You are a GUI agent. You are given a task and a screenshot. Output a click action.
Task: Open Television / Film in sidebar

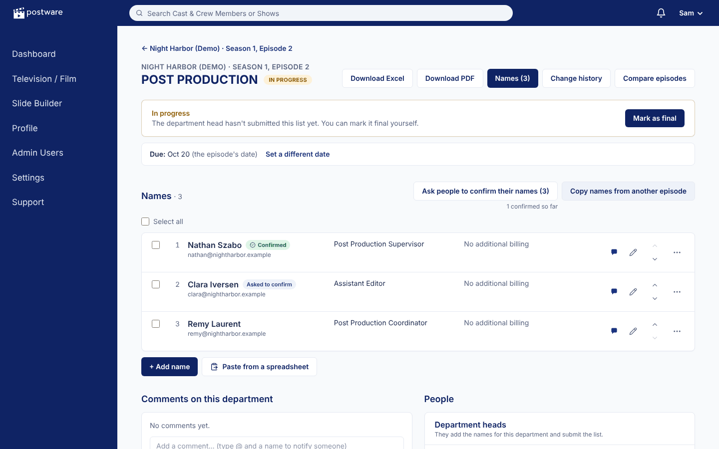pyautogui.click(x=44, y=79)
